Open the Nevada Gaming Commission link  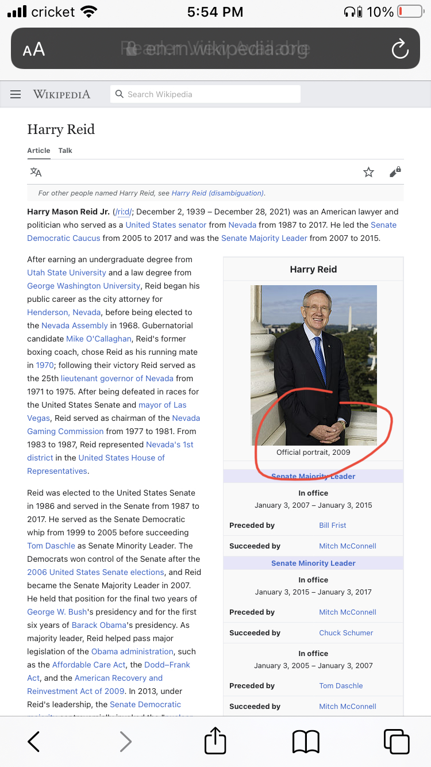point(114,424)
